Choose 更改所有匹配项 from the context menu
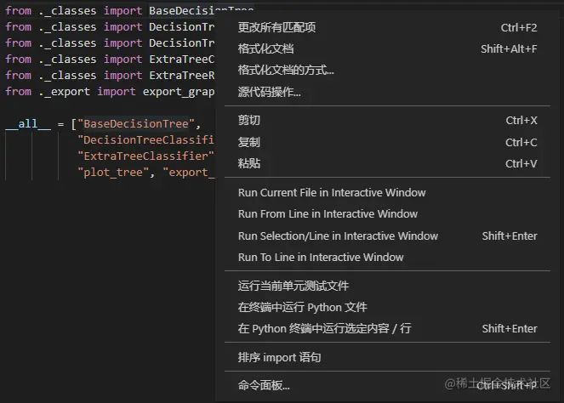 (x=387, y=27)
